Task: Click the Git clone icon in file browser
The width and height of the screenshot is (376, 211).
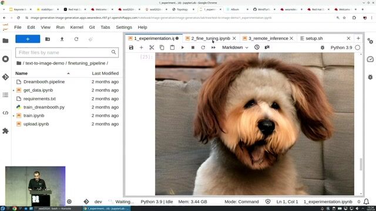Action: pos(90,39)
